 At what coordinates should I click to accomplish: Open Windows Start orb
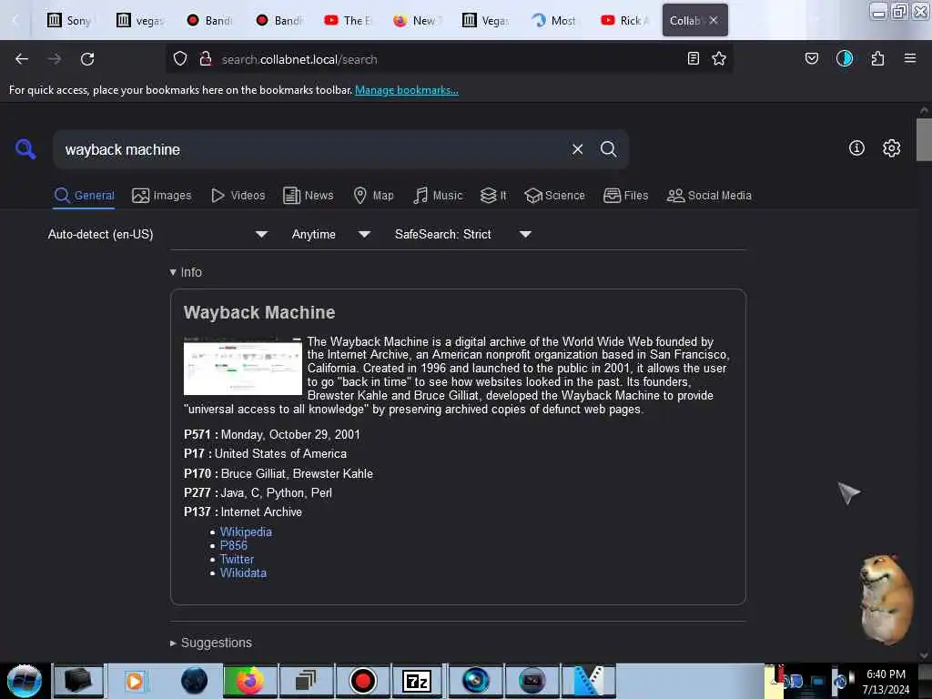(x=25, y=681)
